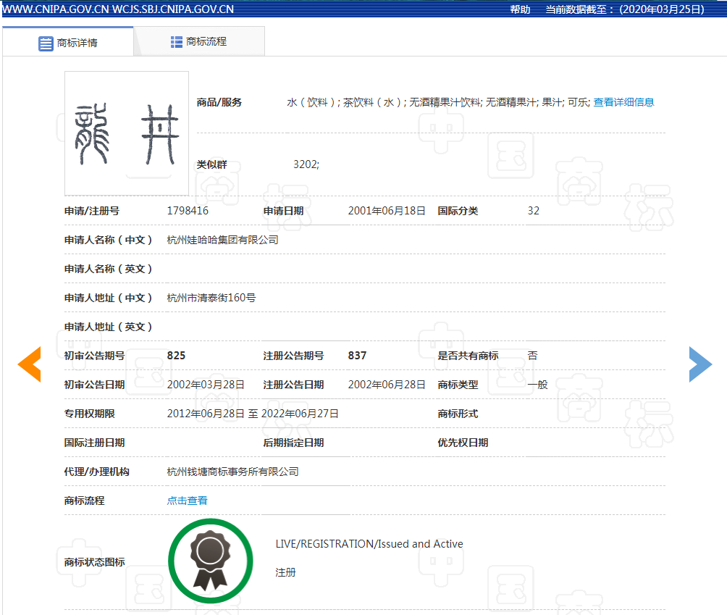Select exclusive right period 2012年06月28日 至 2022年06月27日

(253, 414)
